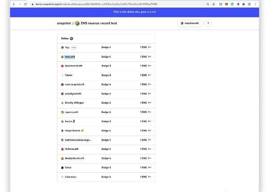Click the bookmark star in address bar
Image resolution: width=269 pixels, height=192 pixels.
(x=214, y=4)
